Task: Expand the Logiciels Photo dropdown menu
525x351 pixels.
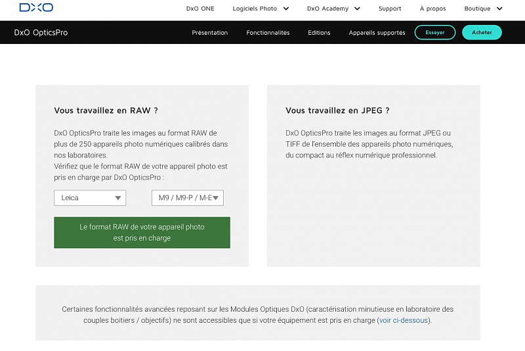Action: coord(260,9)
